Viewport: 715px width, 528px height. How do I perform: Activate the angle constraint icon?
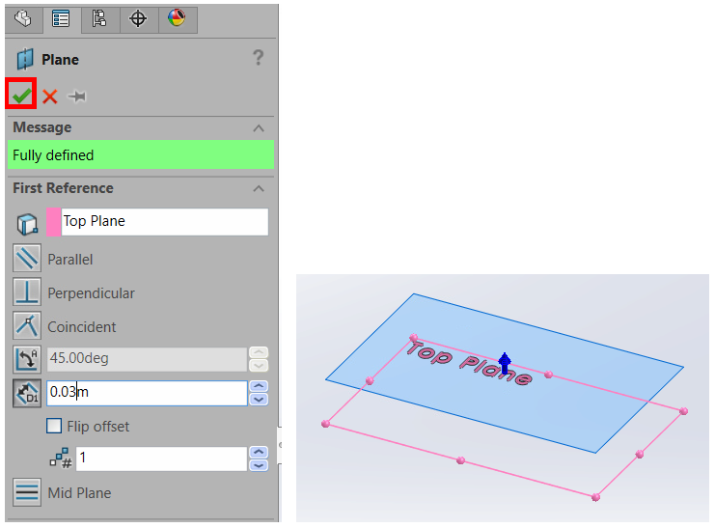27,359
